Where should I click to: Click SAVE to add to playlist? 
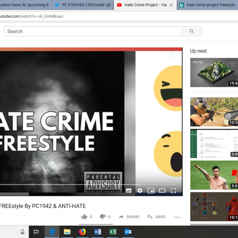click(x=156, y=217)
